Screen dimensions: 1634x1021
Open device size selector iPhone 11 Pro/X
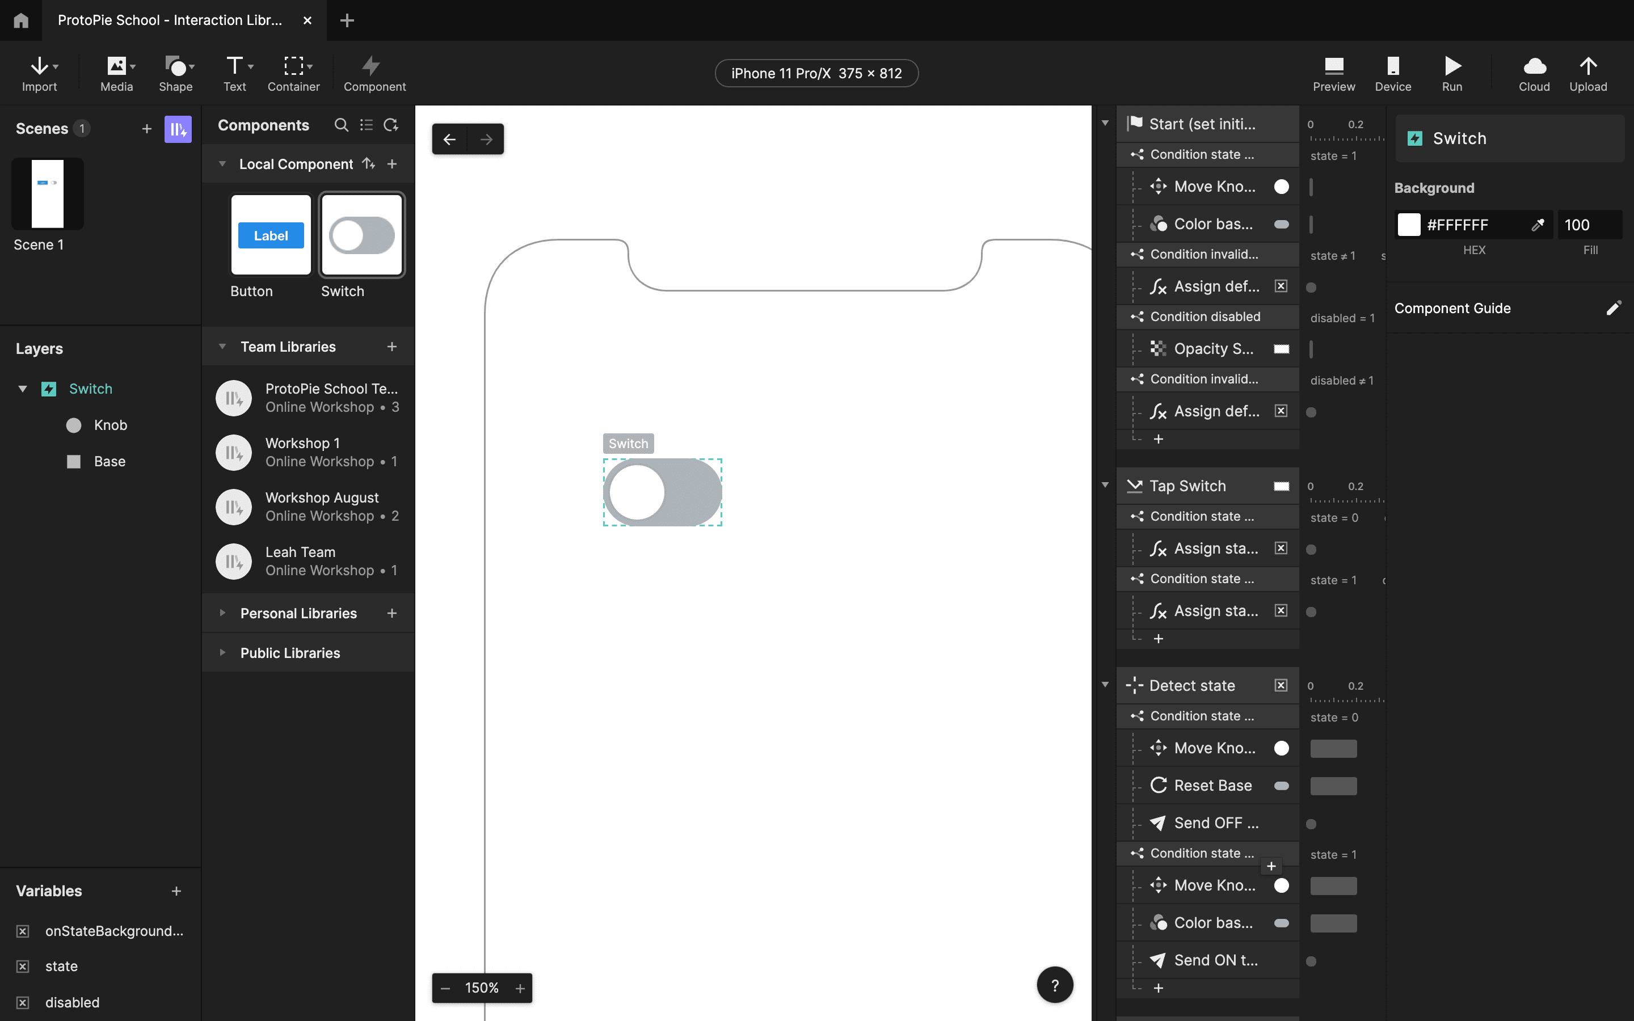click(x=816, y=73)
